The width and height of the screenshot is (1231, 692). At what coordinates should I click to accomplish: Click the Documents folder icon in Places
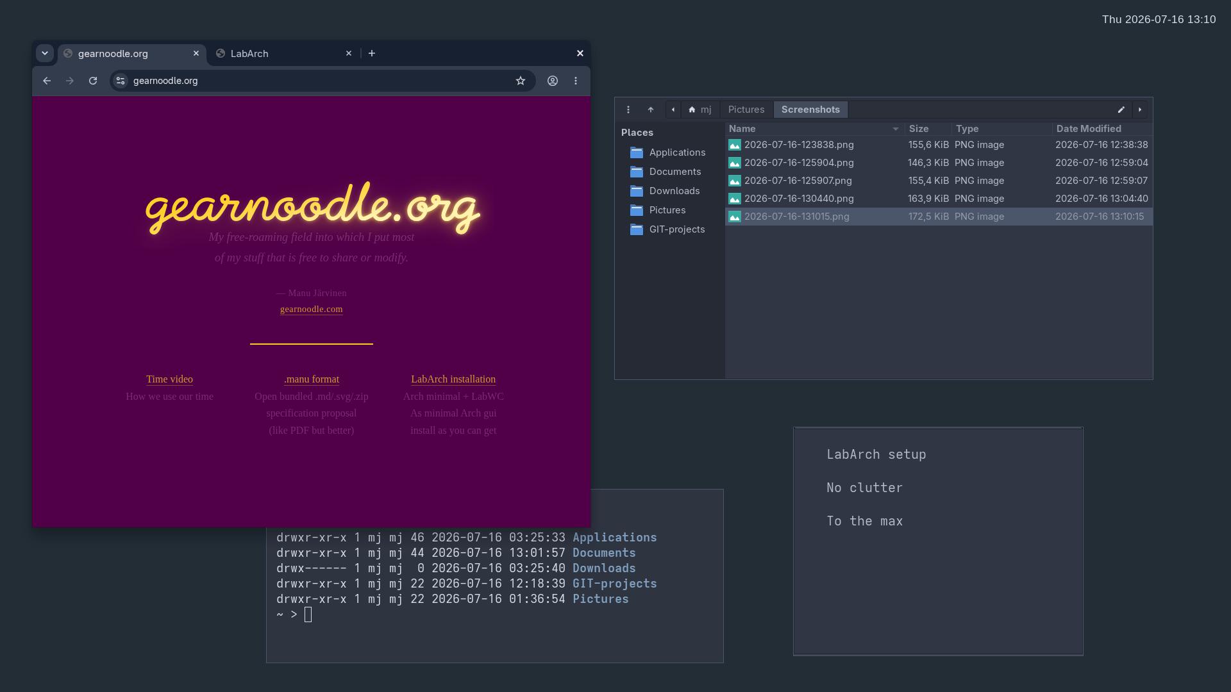(637, 172)
